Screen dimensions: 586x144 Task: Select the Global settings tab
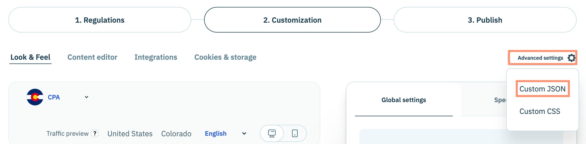pos(404,100)
